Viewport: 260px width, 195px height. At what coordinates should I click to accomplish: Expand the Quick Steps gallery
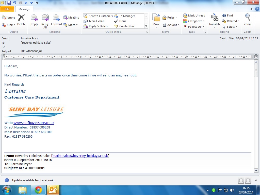[146, 26]
